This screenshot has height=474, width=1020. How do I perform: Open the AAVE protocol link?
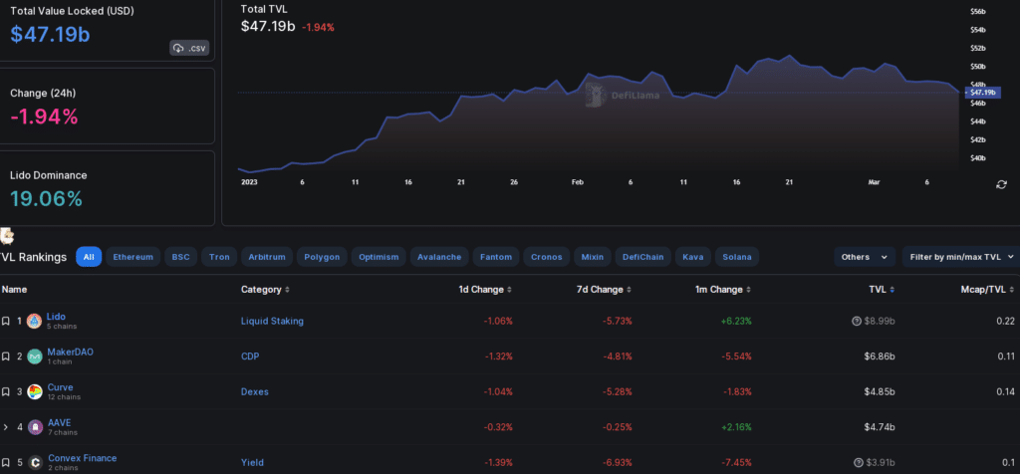(x=59, y=422)
